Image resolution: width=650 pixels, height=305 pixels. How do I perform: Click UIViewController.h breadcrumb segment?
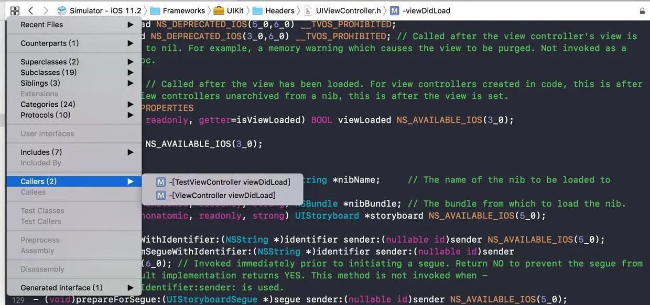[x=349, y=10]
